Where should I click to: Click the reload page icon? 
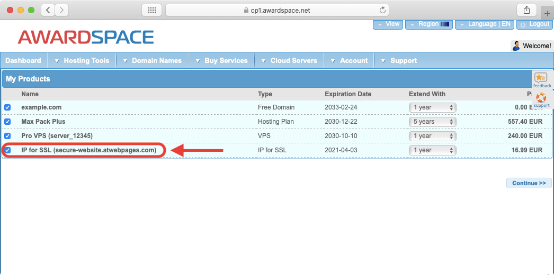tap(382, 10)
